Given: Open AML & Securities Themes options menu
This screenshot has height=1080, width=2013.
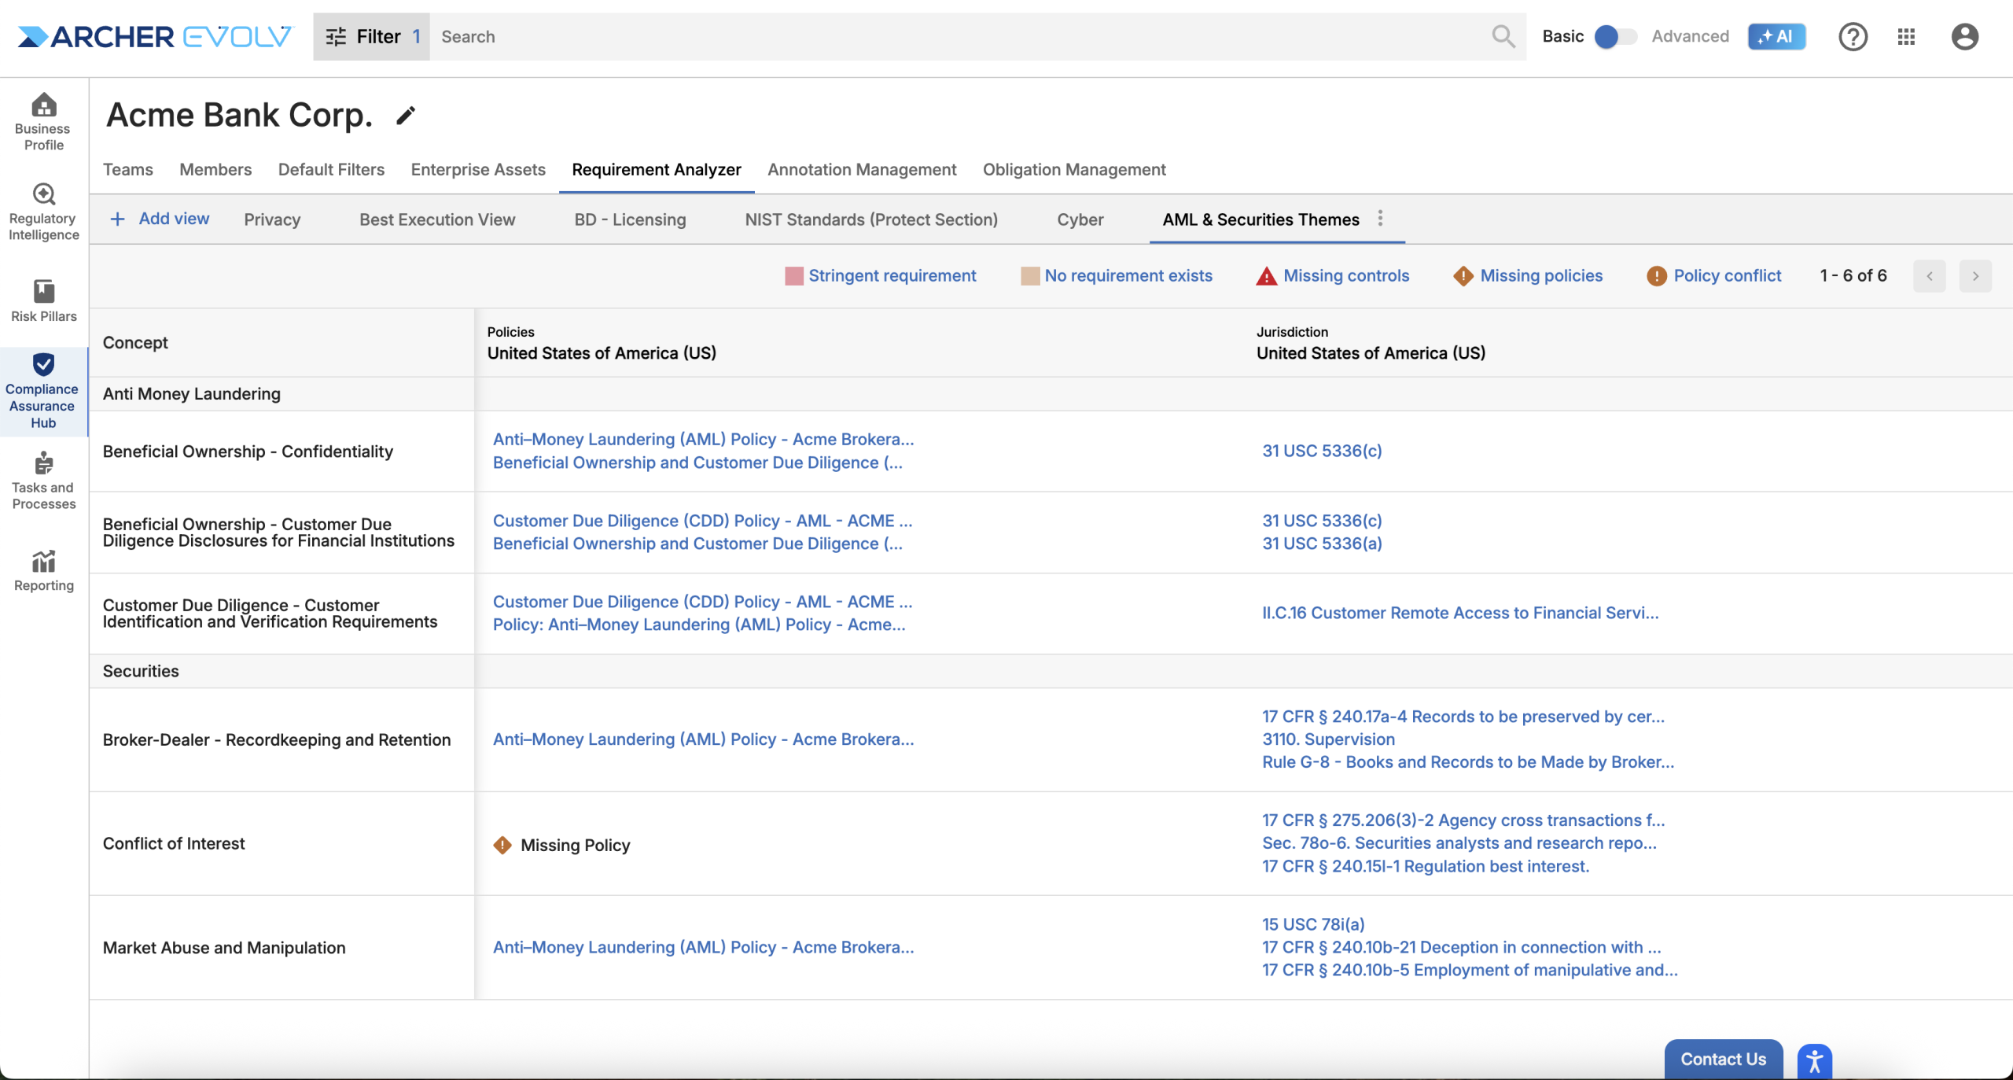Looking at the screenshot, I should pos(1379,219).
